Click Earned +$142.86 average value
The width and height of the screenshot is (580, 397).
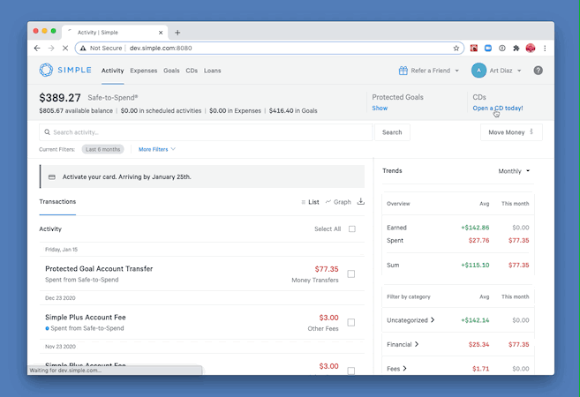[475, 228]
